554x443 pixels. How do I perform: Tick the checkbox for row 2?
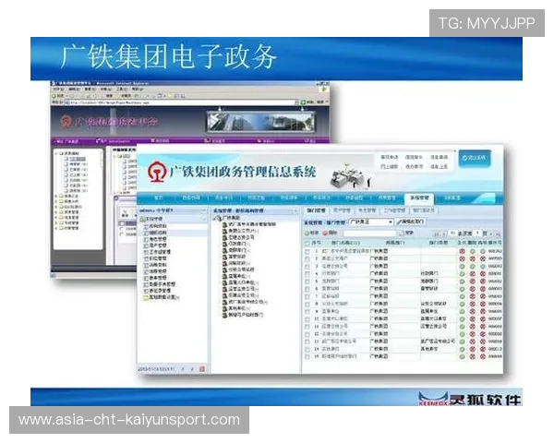307,259
